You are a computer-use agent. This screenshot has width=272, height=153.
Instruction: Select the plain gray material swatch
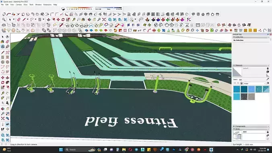(251, 97)
